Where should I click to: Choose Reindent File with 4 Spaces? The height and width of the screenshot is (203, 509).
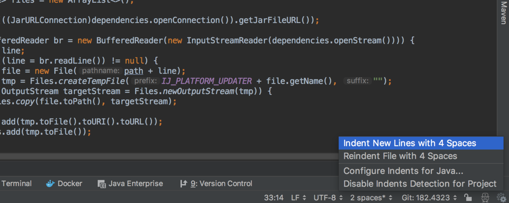coord(421,156)
